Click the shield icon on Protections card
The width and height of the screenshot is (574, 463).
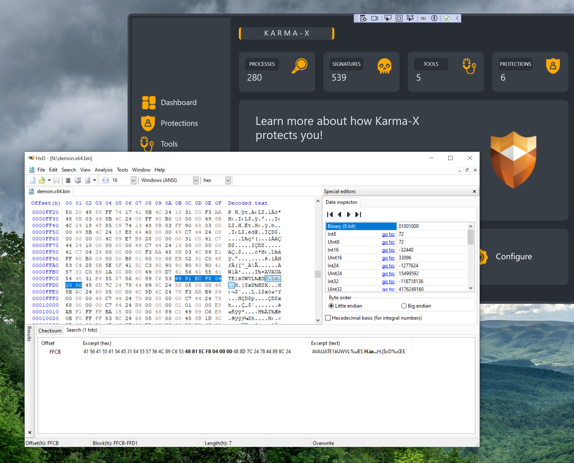[553, 66]
